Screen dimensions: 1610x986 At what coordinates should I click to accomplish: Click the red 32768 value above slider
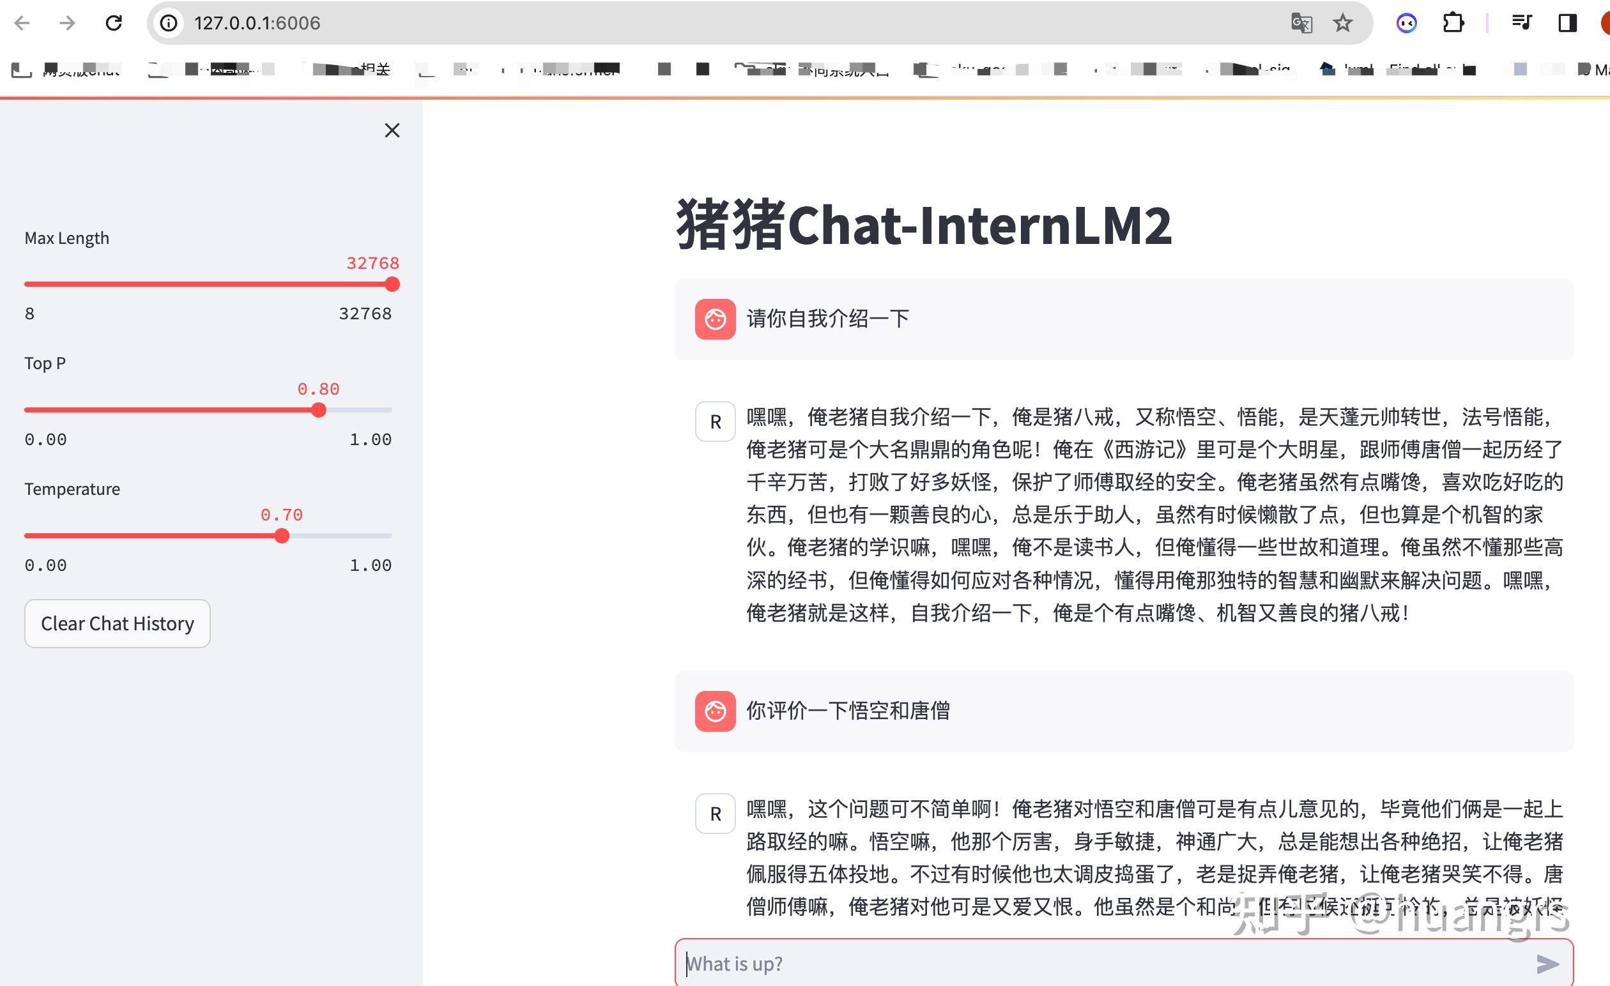[x=372, y=263]
